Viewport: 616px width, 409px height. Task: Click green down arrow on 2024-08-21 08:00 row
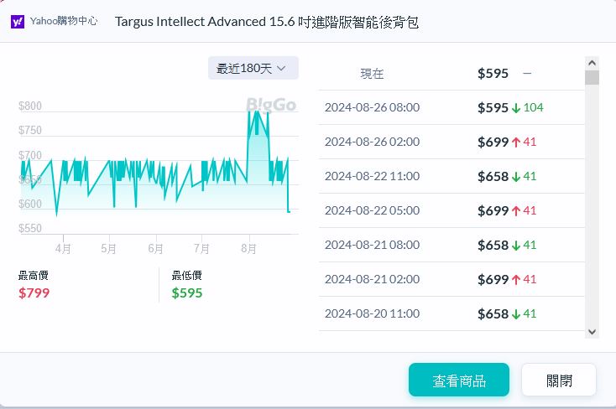click(x=516, y=245)
